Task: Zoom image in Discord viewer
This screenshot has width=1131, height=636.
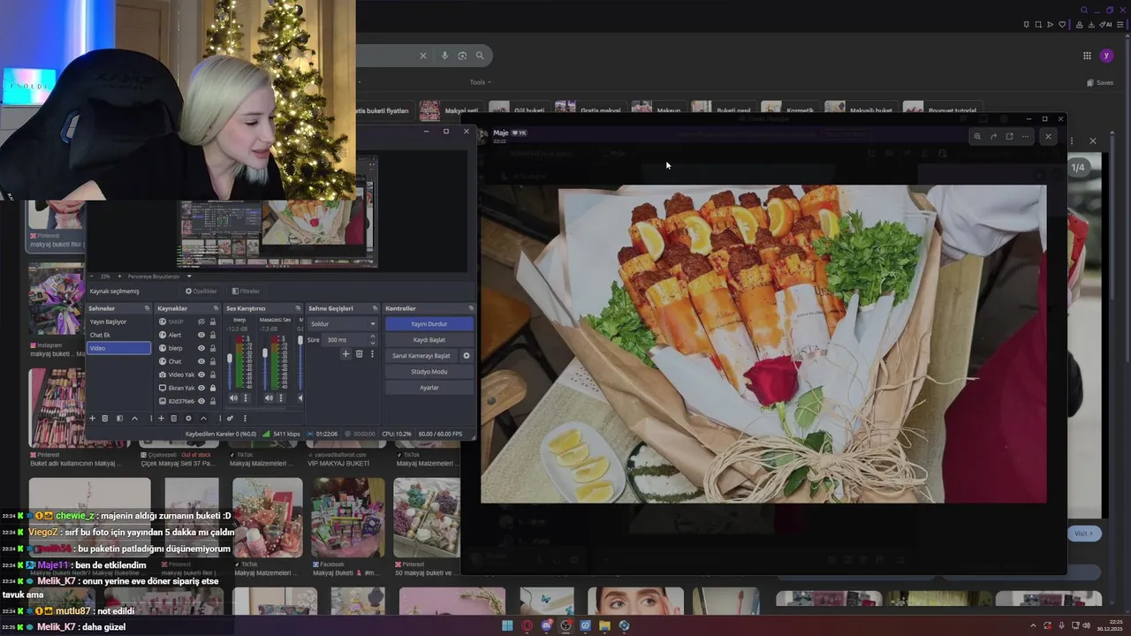Action: (x=977, y=136)
